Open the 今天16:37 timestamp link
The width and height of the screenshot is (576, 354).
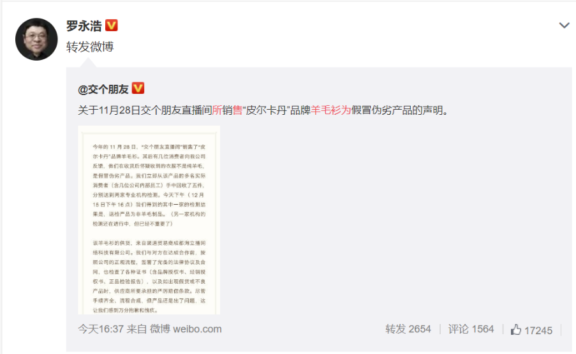[101, 329]
